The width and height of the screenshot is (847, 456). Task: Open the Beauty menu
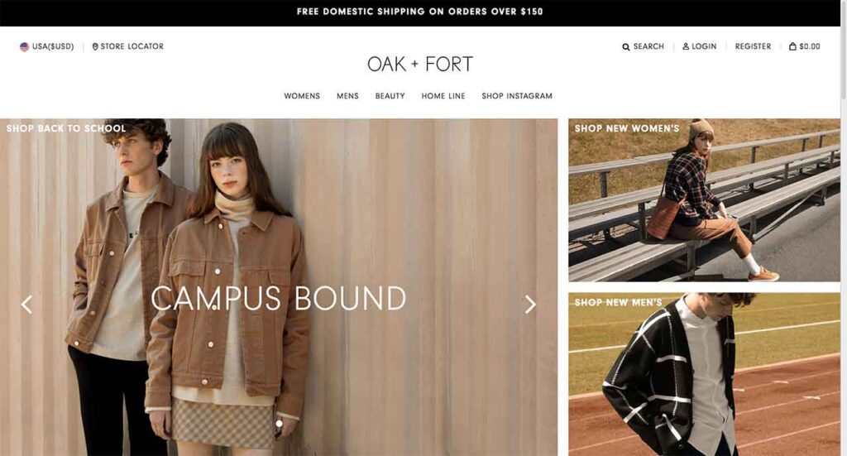pyautogui.click(x=390, y=96)
